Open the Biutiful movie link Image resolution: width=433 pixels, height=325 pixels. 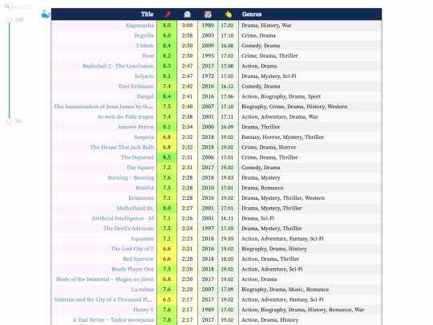tap(144, 188)
